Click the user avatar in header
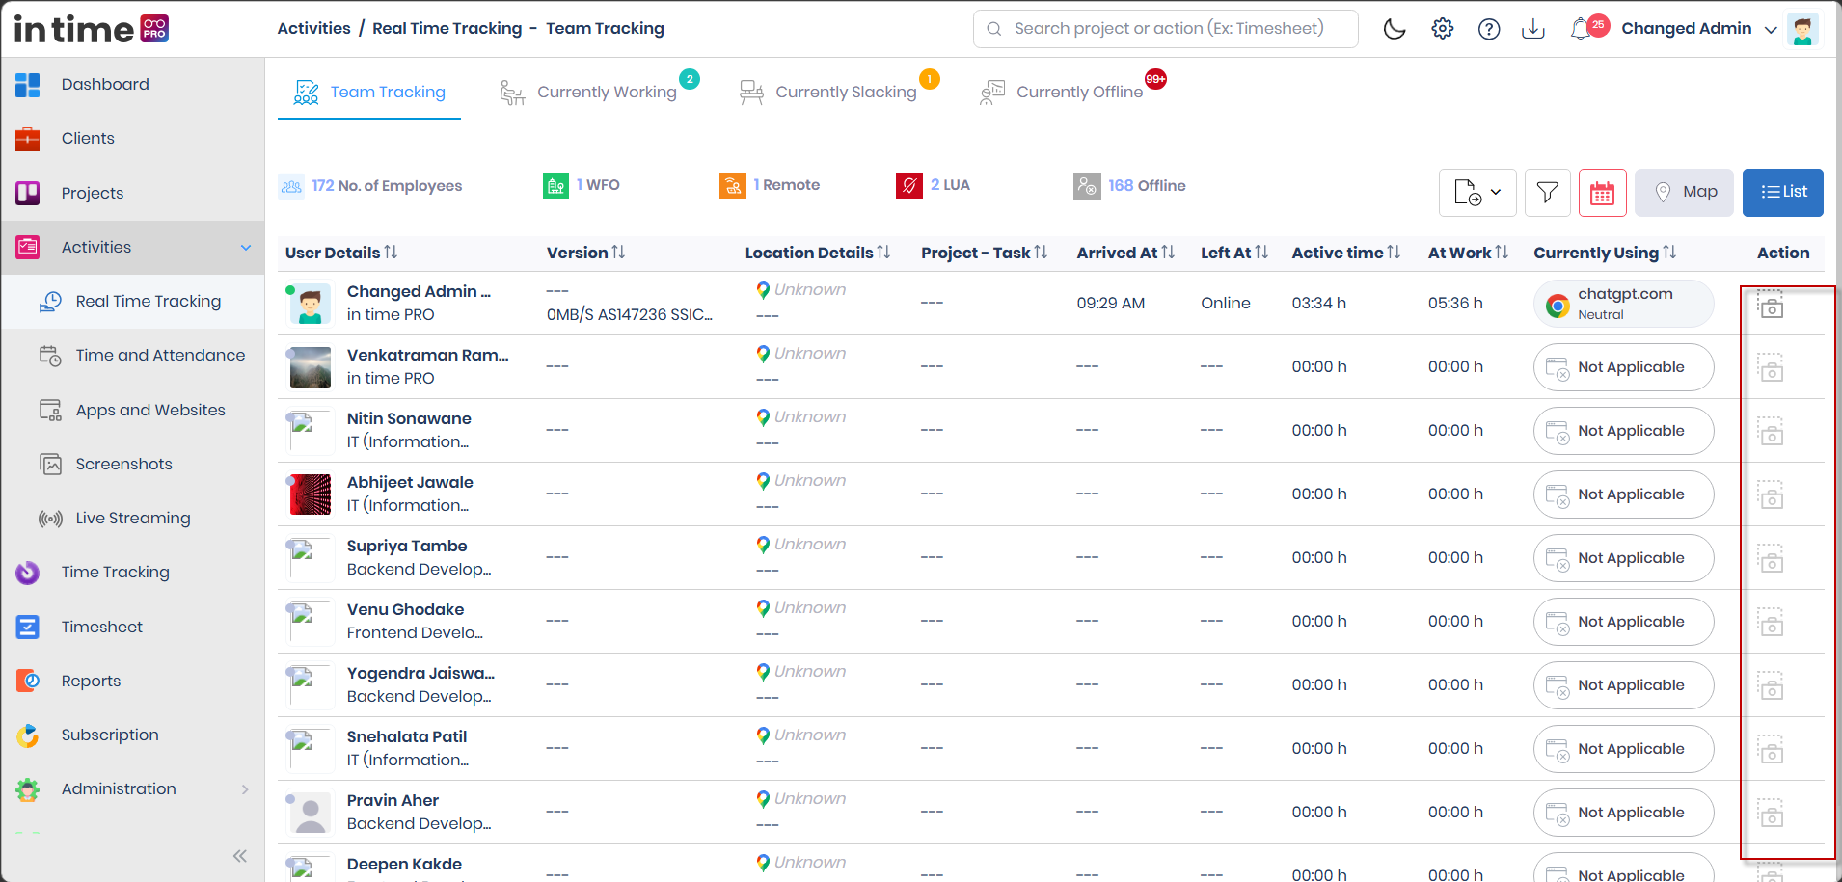The height and width of the screenshot is (882, 1842). [1802, 29]
